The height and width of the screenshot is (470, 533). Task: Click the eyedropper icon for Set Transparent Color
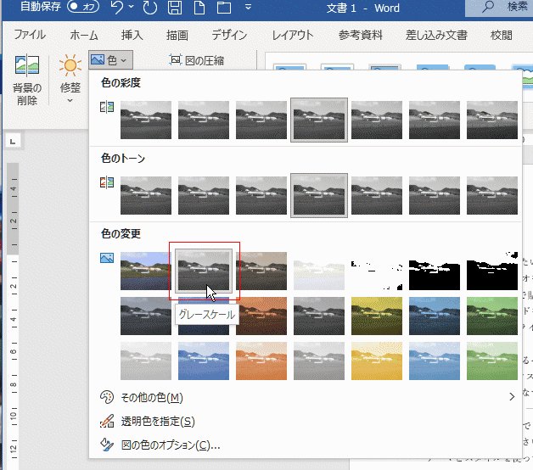[x=107, y=421]
